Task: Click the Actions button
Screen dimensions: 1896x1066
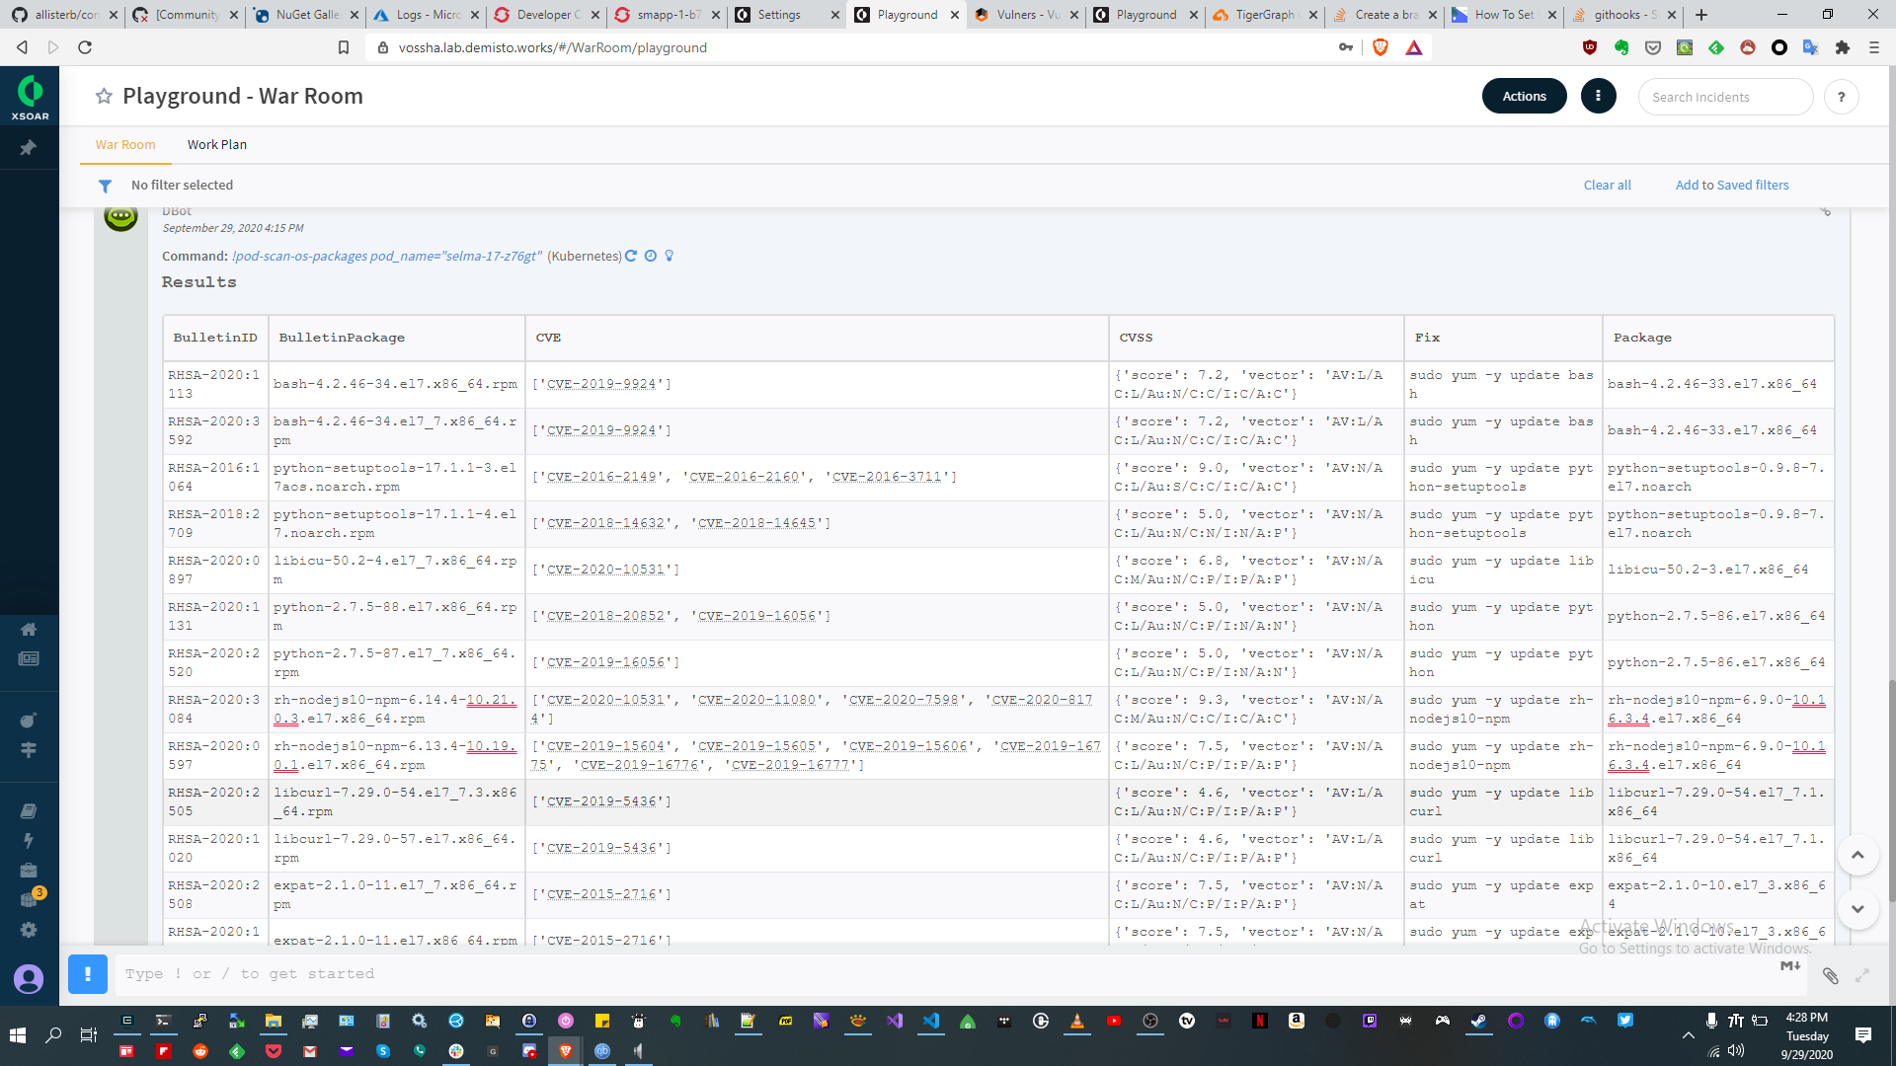Action: point(1524,96)
